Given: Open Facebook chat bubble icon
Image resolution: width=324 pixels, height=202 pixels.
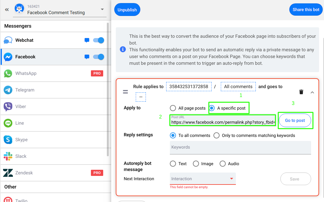Looking at the screenshot, I should pos(87,57).
